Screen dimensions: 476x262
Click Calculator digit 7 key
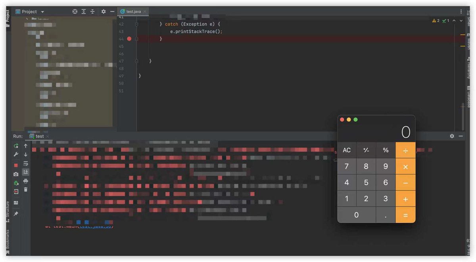click(347, 167)
